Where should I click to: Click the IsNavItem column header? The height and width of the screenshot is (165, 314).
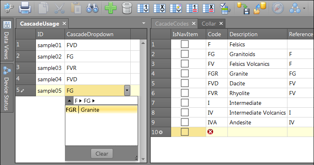pos(188,34)
